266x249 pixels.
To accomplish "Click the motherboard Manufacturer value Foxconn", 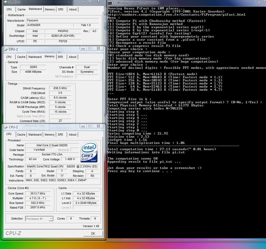I will tap(62, 21).
